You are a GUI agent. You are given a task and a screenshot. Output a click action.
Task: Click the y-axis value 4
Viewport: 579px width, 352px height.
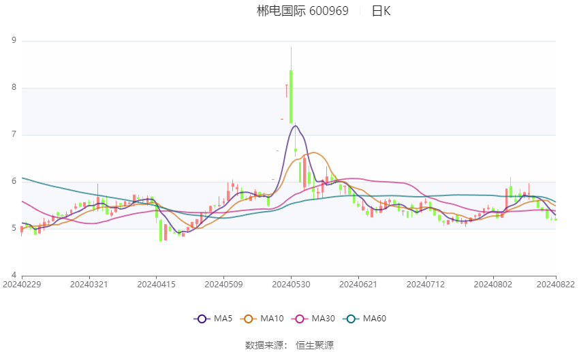(14, 275)
